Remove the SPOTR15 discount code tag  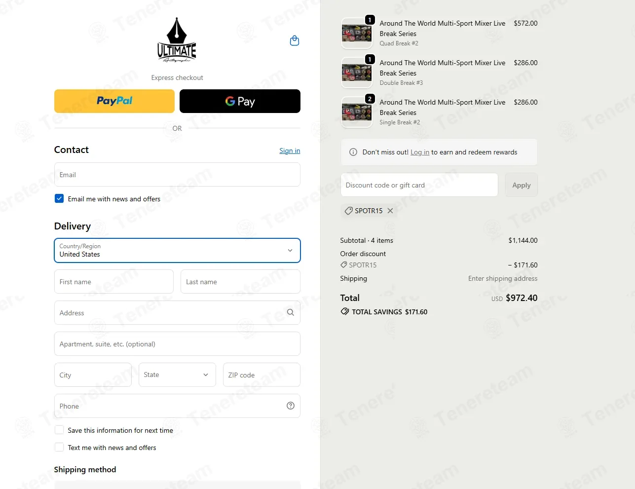[390, 211]
